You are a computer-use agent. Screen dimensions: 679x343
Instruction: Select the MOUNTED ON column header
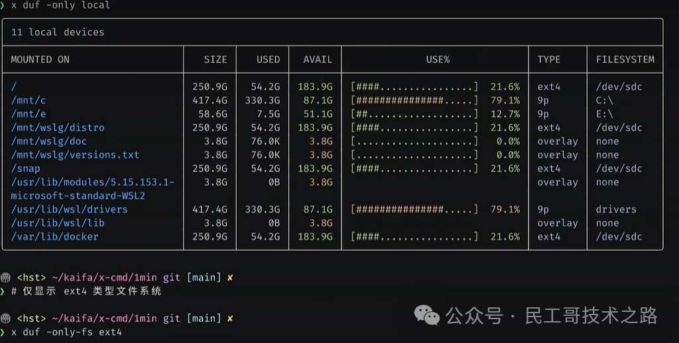pyautogui.click(x=40, y=60)
